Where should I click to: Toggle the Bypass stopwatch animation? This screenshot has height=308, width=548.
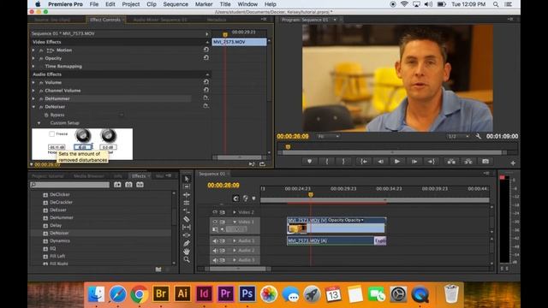pyautogui.click(x=46, y=115)
